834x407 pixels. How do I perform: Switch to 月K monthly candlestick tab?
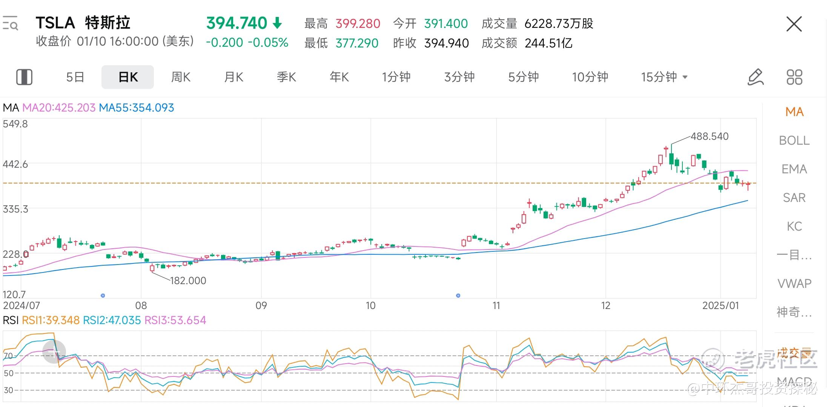click(233, 77)
